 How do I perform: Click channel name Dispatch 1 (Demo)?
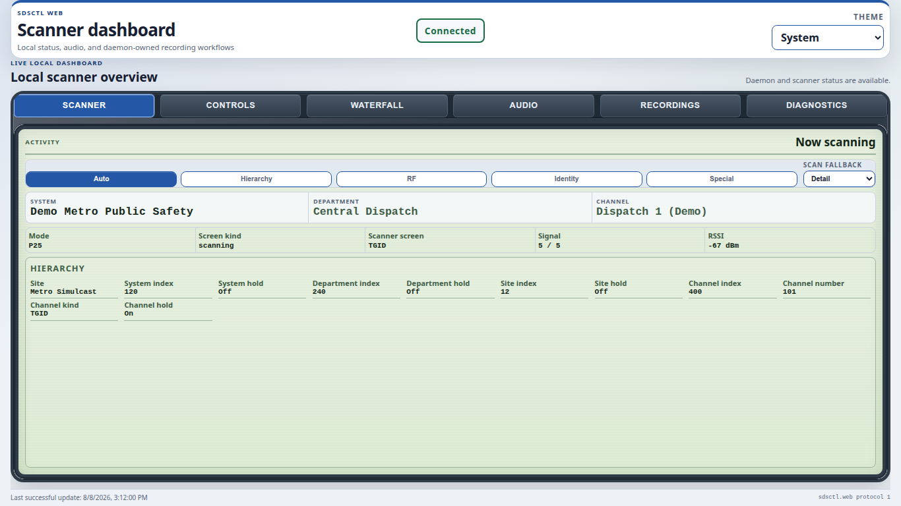pyautogui.click(x=652, y=211)
